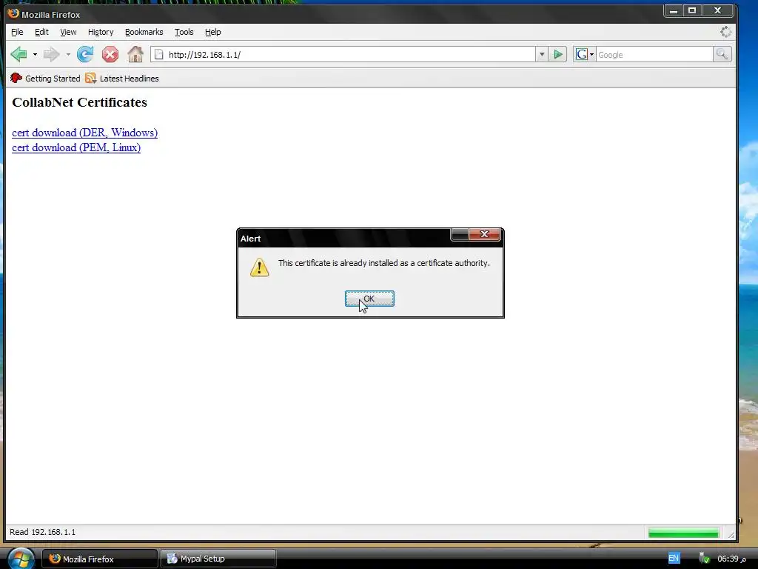Click the activity throbber icon in the menu bar
This screenshot has height=569, width=758.
pyautogui.click(x=725, y=32)
